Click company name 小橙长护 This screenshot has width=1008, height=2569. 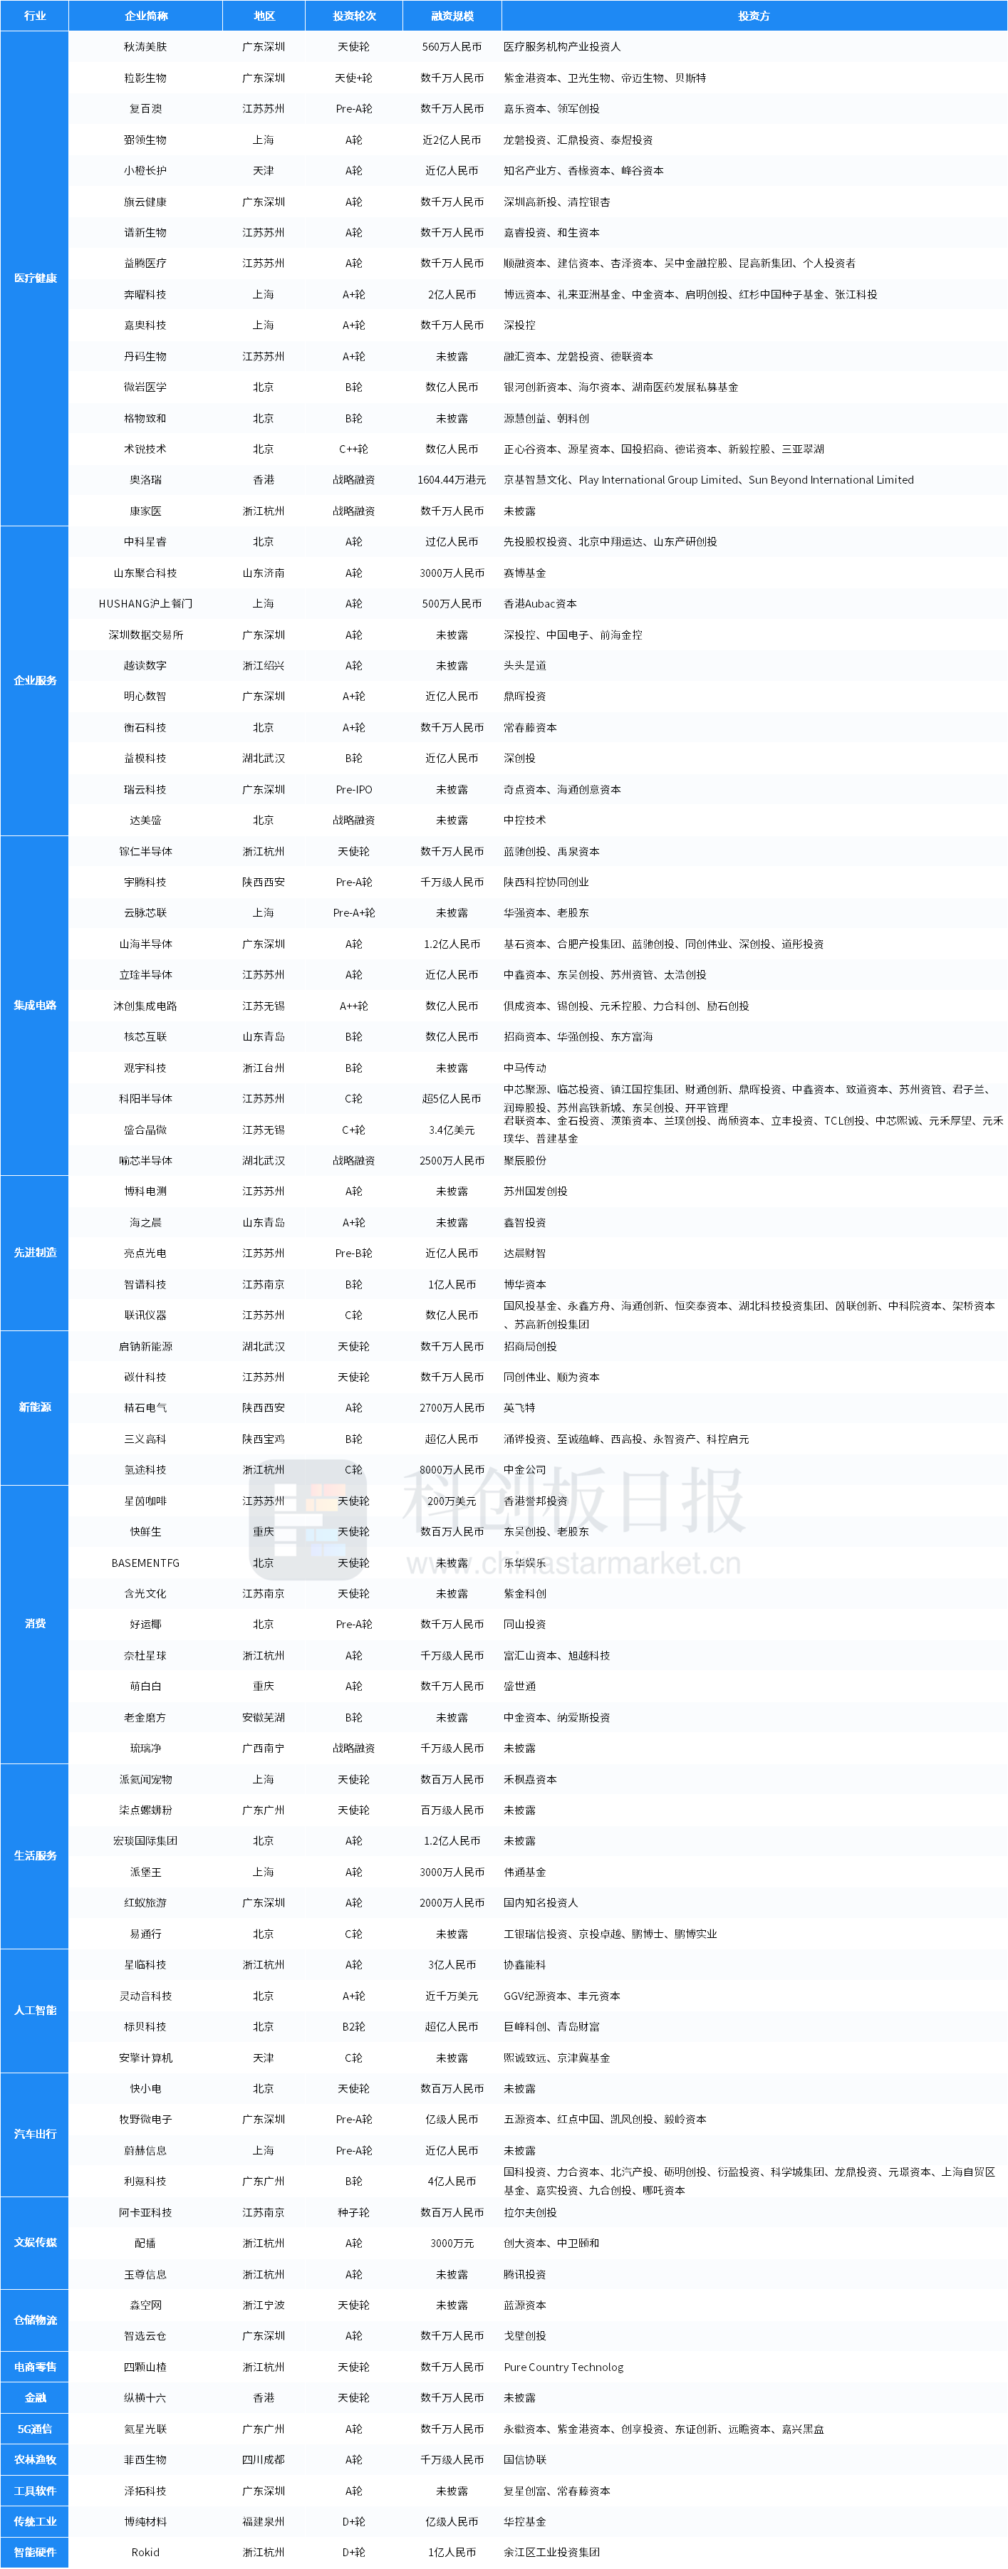click(x=145, y=170)
